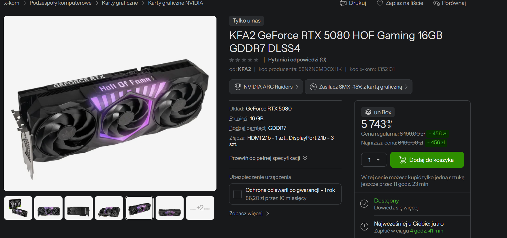Open the quantity dropdown showing 1
Screen dimensions: 507x238
tap(374, 160)
